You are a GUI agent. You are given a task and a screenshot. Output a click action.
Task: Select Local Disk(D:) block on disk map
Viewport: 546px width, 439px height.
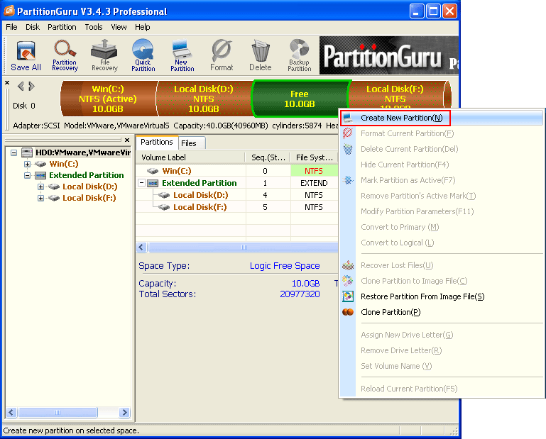coord(204,99)
